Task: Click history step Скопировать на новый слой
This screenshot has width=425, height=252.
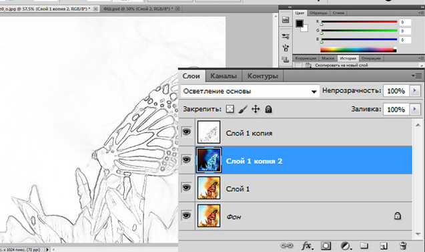Action: [x=341, y=66]
